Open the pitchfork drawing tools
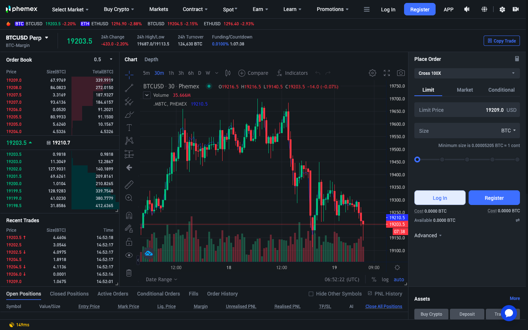The image size is (528, 330). (x=129, y=101)
